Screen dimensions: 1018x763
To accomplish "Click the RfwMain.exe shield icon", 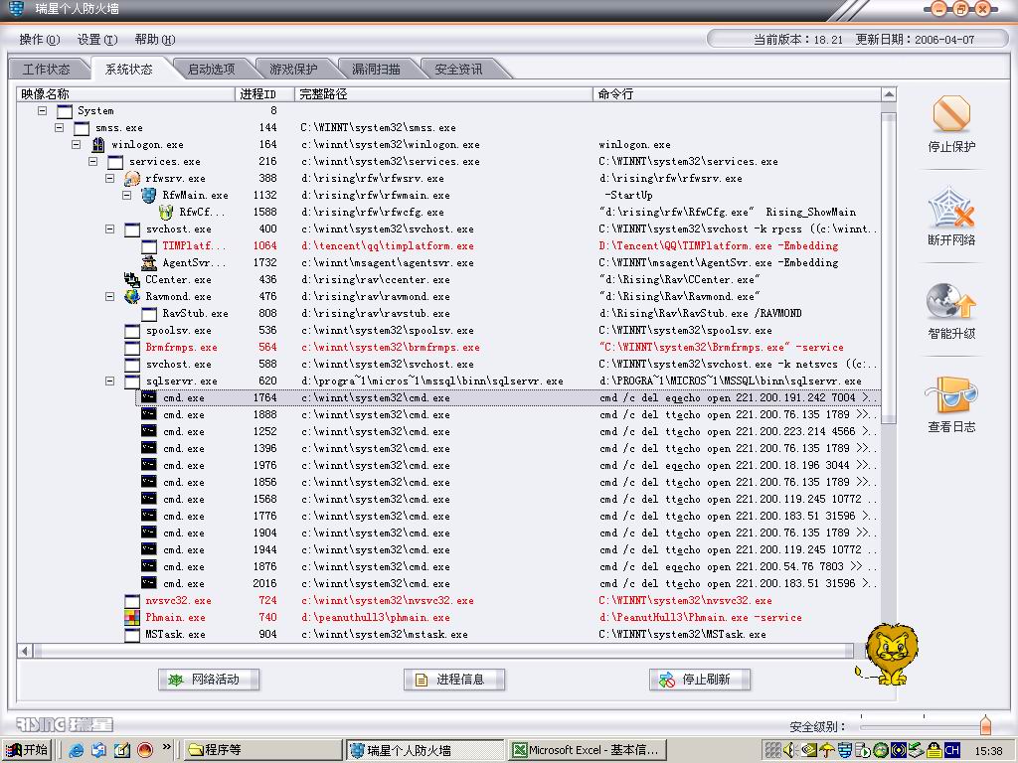I will tap(149, 196).
